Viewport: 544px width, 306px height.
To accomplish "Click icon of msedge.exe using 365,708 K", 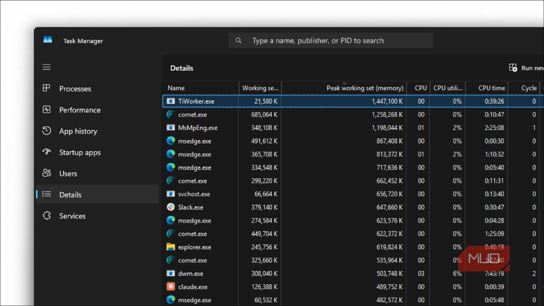I will pos(171,154).
